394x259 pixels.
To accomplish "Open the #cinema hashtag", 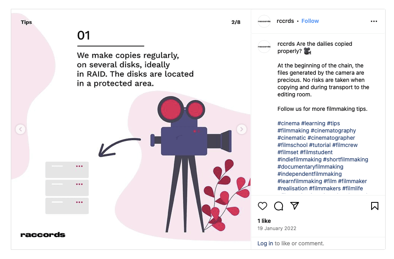I will (288, 123).
